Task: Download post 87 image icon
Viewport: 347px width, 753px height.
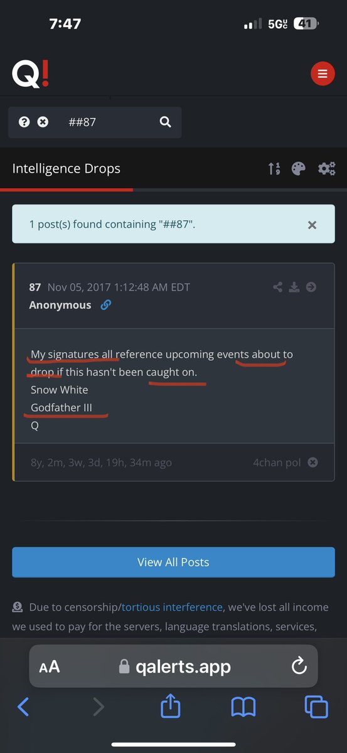Action: pos(294,287)
